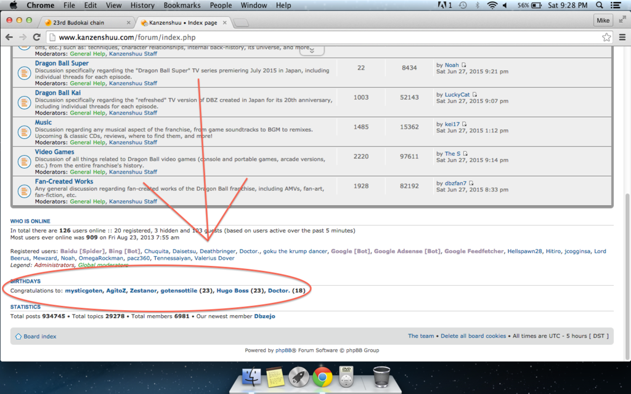The height and width of the screenshot is (394, 631).
Task: Open the DVD Player dock icon
Action: [x=347, y=376]
